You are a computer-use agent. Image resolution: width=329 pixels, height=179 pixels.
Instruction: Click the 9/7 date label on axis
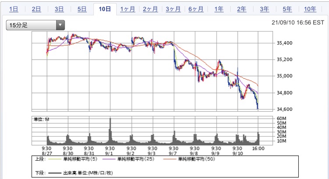[173, 153]
